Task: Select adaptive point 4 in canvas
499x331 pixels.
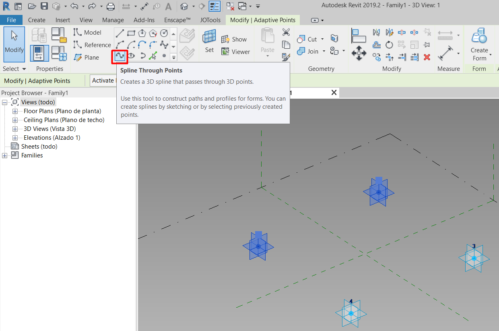Action: point(351,313)
